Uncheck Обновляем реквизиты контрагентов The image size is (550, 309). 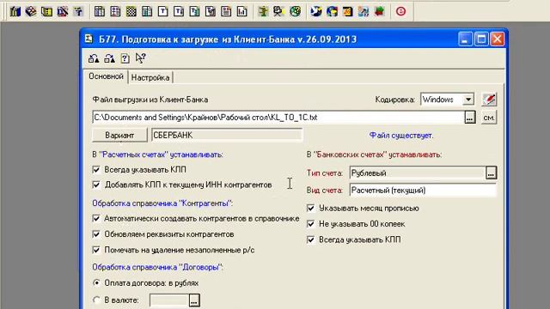click(96, 234)
